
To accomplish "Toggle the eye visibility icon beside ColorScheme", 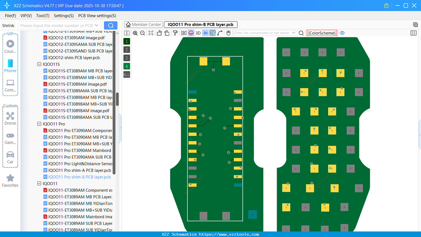I will click(x=342, y=33).
